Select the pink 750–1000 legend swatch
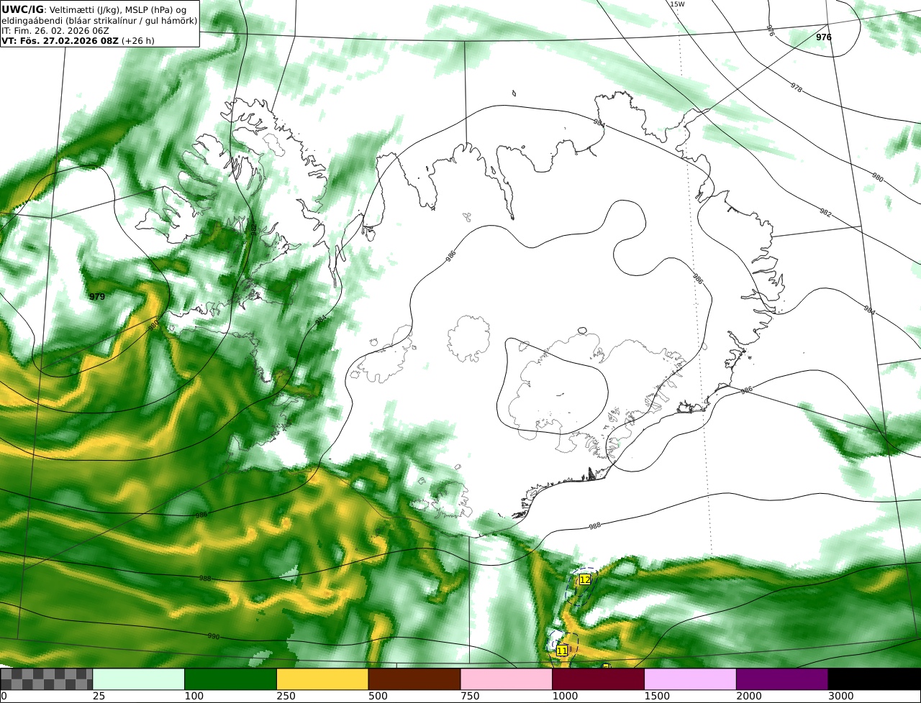Image resolution: width=921 pixels, height=703 pixels. pyautogui.click(x=507, y=679)
